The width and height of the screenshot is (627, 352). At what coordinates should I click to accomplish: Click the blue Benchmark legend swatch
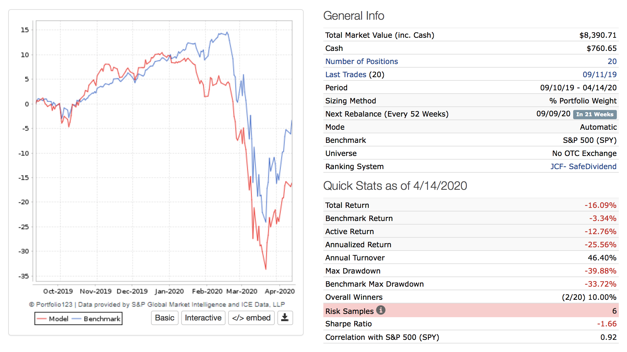[76, 319]
